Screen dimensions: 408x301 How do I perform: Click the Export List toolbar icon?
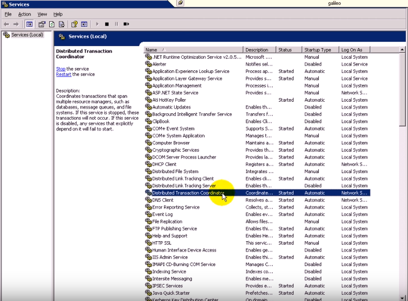[x=61, y=24]
